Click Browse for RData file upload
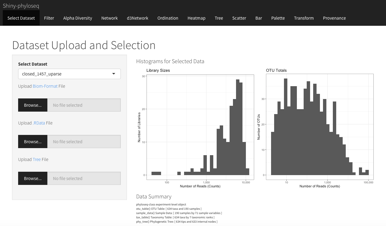 33,141
